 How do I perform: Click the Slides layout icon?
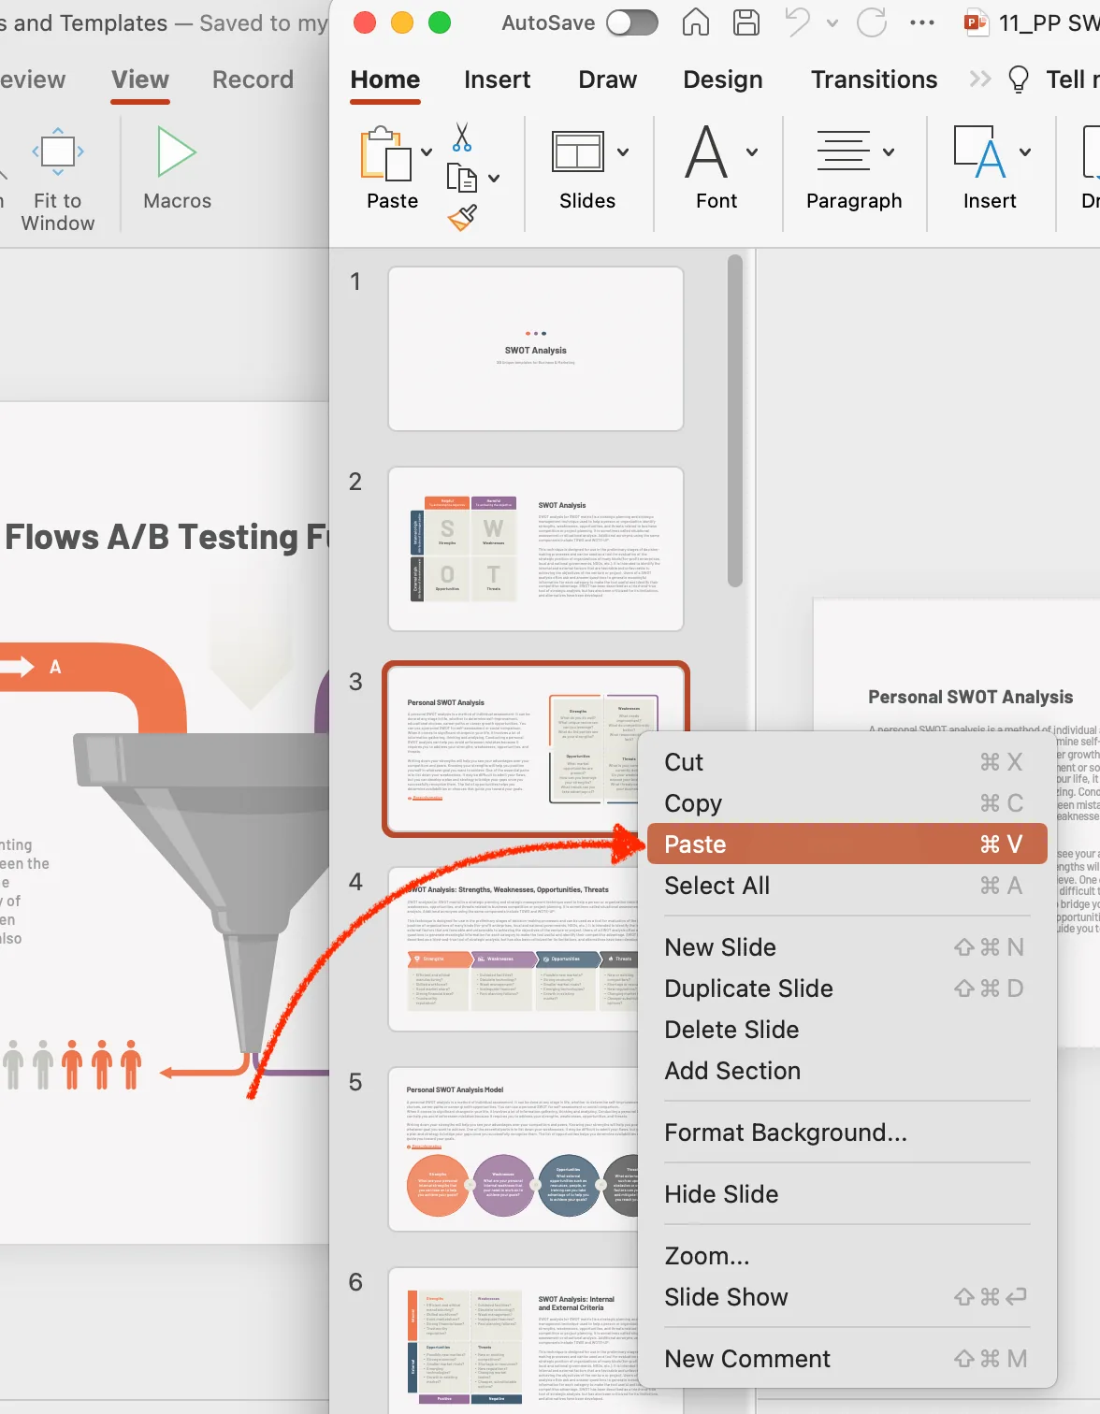[x=578, y=151]
